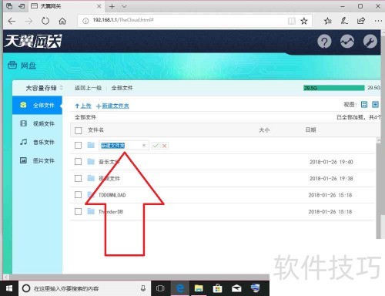Image resolution: width=385 pixels, height=296 pixels.
Task: Click the 上传 upload link
Action: tap(83, 106)
